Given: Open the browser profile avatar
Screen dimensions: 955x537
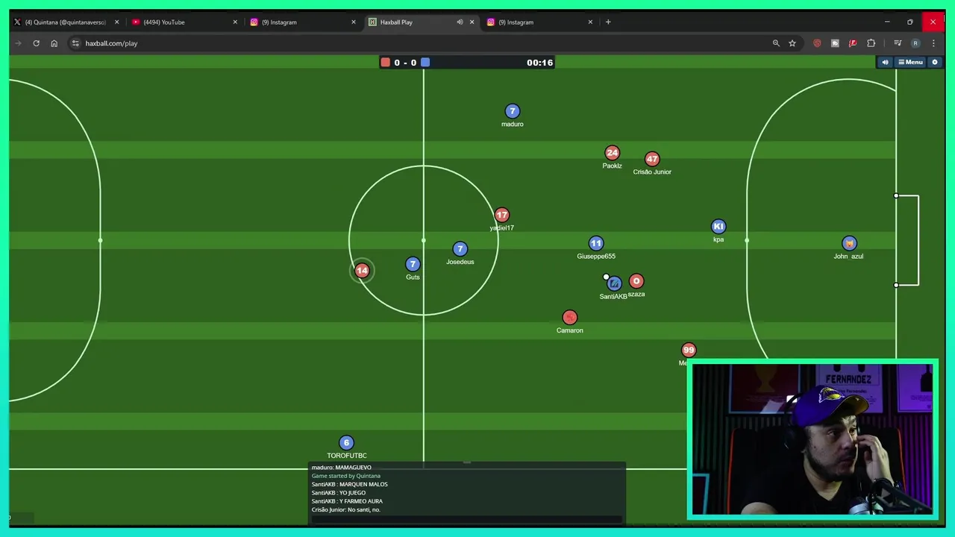Looking at the screenshot, I should pos(915,43).
